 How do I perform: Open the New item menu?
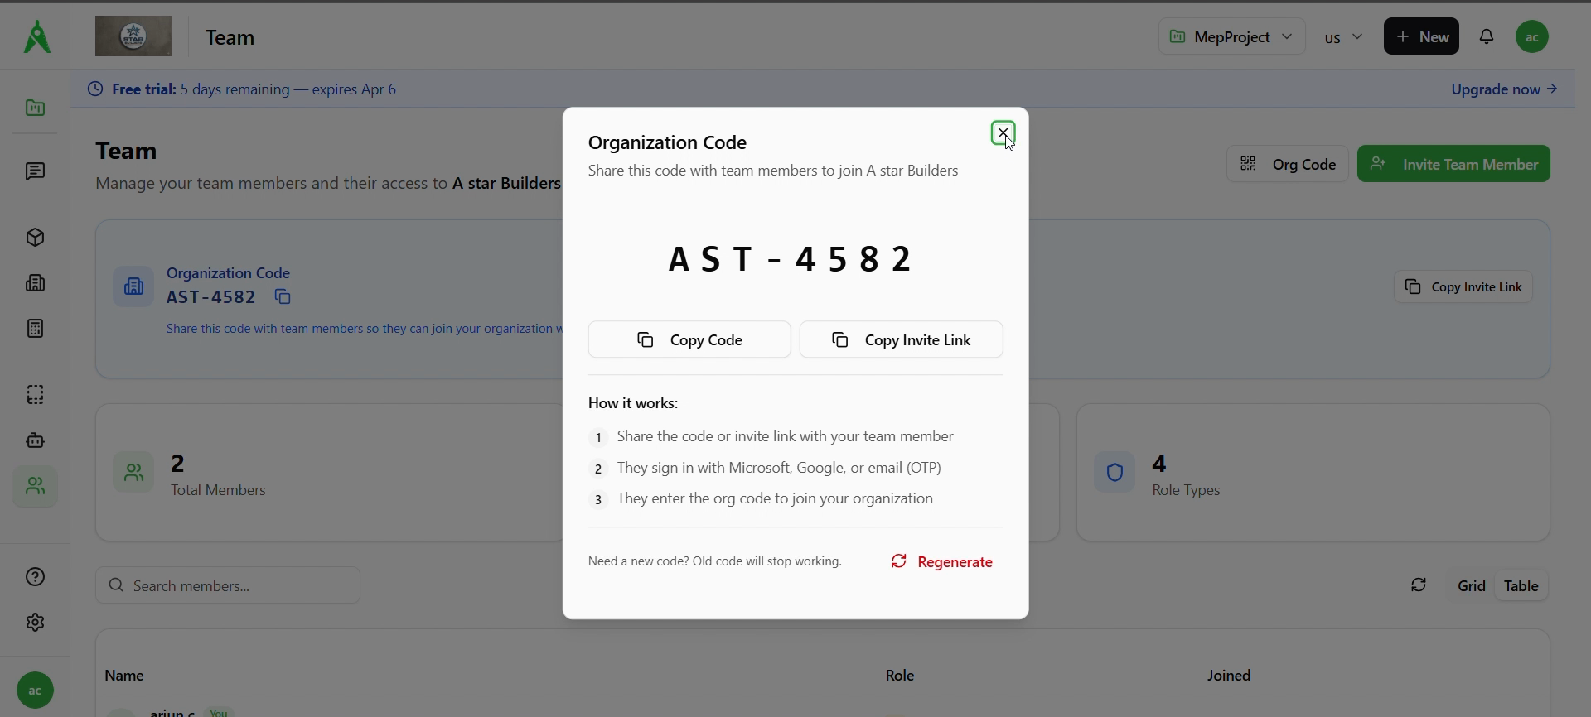click(1421, 36)
